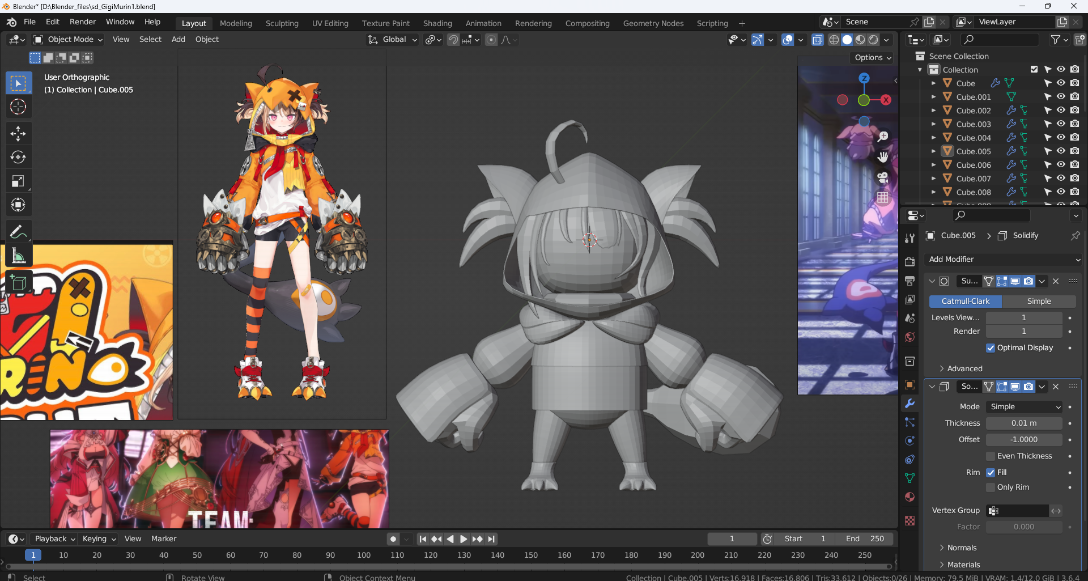Open the Object Mode dropdown
Viewport: 1088px width, 581px height.
coord(68,40)
